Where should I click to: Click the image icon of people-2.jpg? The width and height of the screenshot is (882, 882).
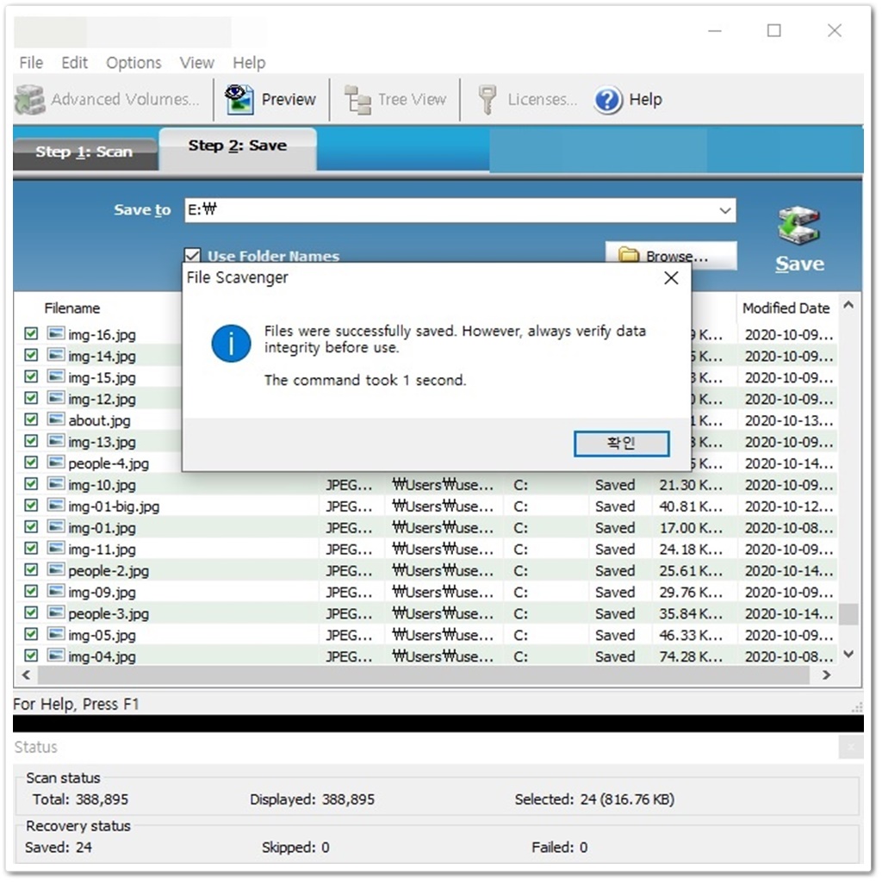click(x=55, y=569)
